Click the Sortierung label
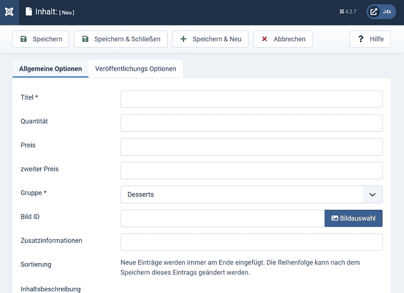 36,264
